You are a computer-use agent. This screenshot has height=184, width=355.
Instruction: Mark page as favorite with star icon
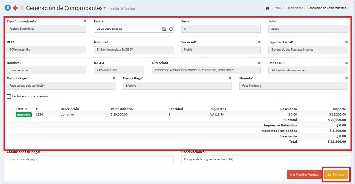coord(22,8)
